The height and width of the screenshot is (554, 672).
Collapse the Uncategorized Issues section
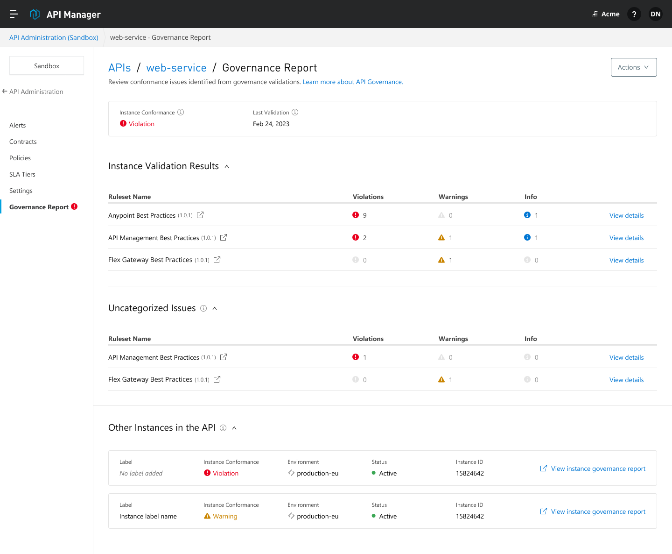click(x=215, y=308)
